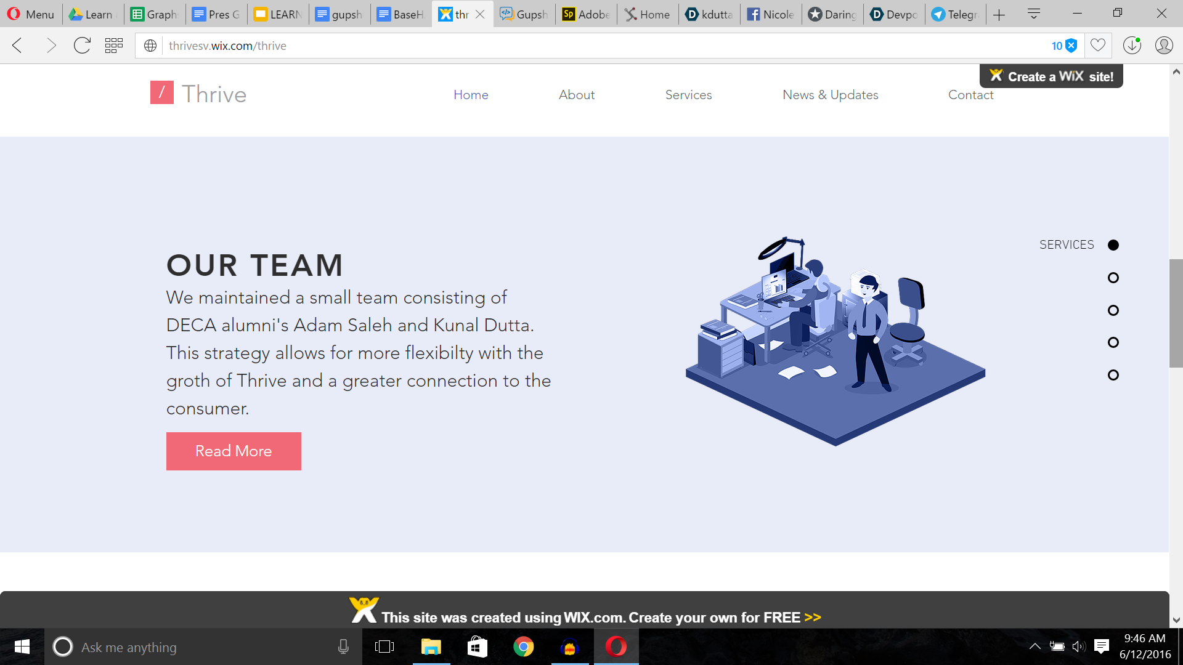Click the user account profile icon

(x=1164, y=46)
